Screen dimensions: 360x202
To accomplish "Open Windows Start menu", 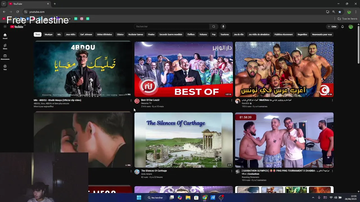I will point(139,198).
